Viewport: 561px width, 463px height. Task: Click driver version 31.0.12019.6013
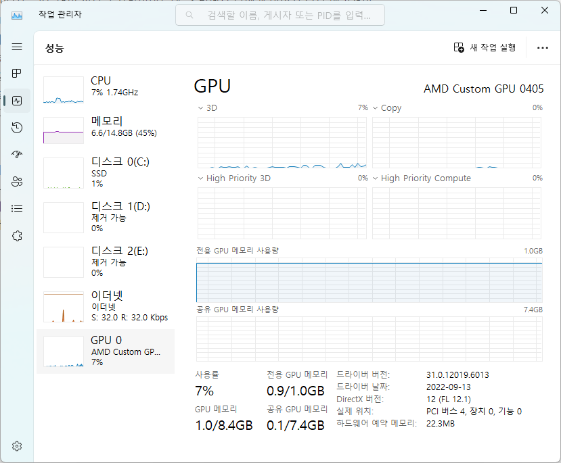(457, 374)
